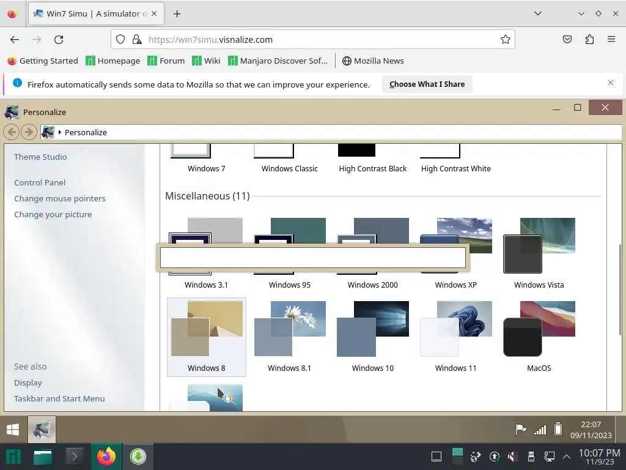Click the site lock icon in the address bar
The image size is (626, 470).
coord(137,40)
